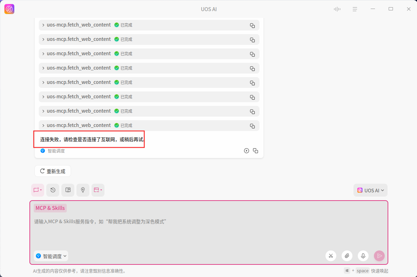Viewport: 417px width, 277px height.
Task: Click the scissors screenshot icon
Action: (x=331, y=256)
